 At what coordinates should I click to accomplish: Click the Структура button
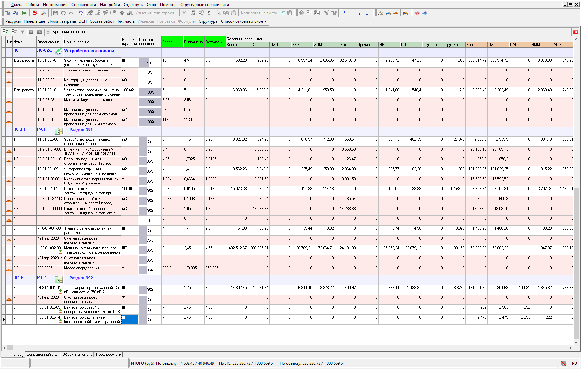[208, 21]
